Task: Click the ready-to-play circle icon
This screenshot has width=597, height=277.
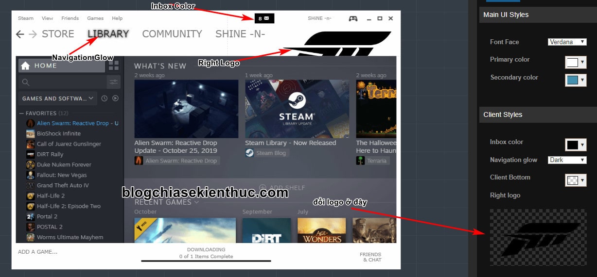Action: (x=115, y=98)
